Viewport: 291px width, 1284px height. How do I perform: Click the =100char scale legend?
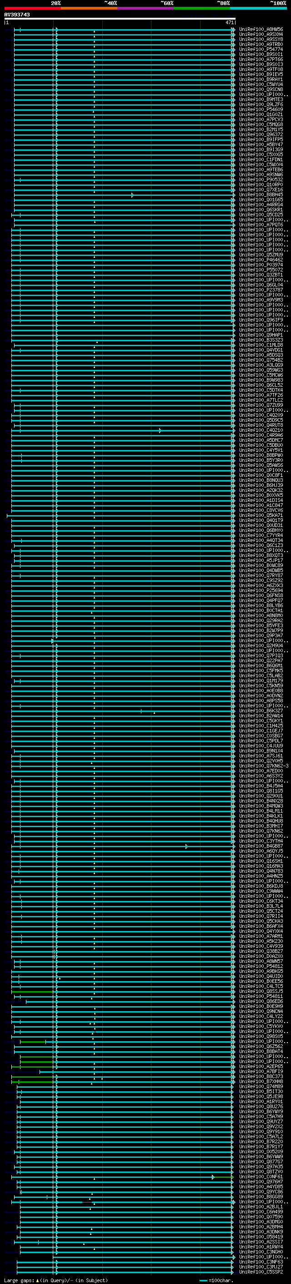216,1280
